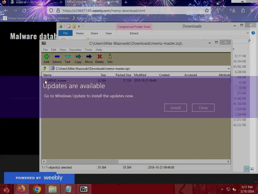The image size is (258, 194).
Task: Sort by the Packed Size column
Action: (x=123, y=75)
